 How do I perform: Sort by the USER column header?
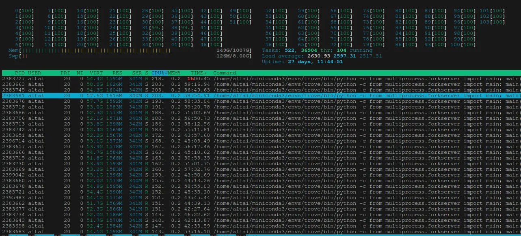[x=35, y=73]
